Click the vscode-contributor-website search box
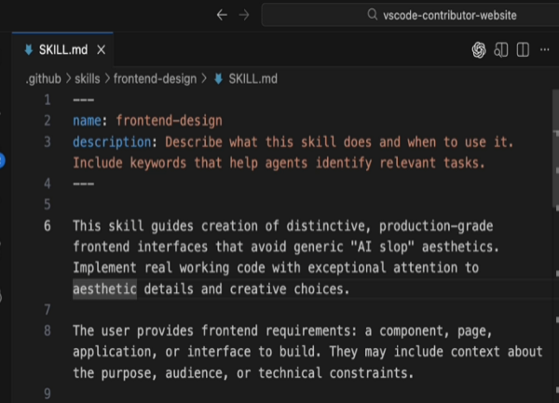Screen dimensions: 559x403 point(410,15)
